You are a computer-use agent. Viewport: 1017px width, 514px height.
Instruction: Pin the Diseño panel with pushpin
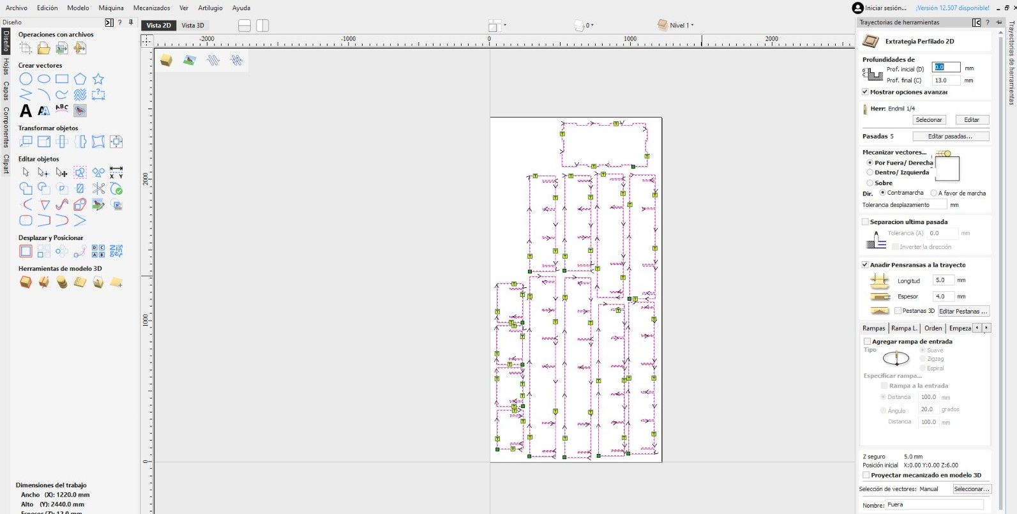131,22
